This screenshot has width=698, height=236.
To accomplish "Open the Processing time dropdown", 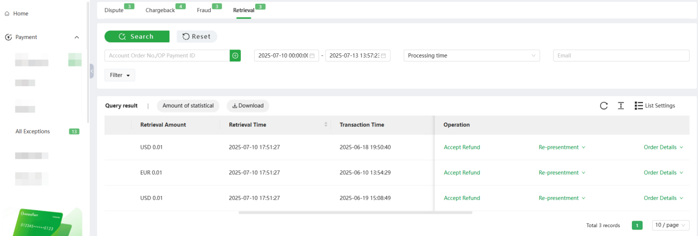I will (471, 55).
